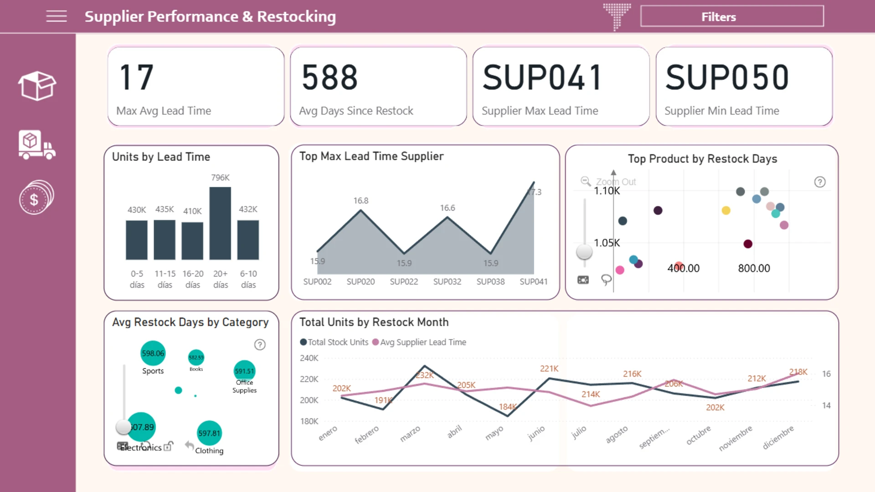Click the undo arrow in the category bubble chart
Screen dimensions: 875x492
[189, 445]
